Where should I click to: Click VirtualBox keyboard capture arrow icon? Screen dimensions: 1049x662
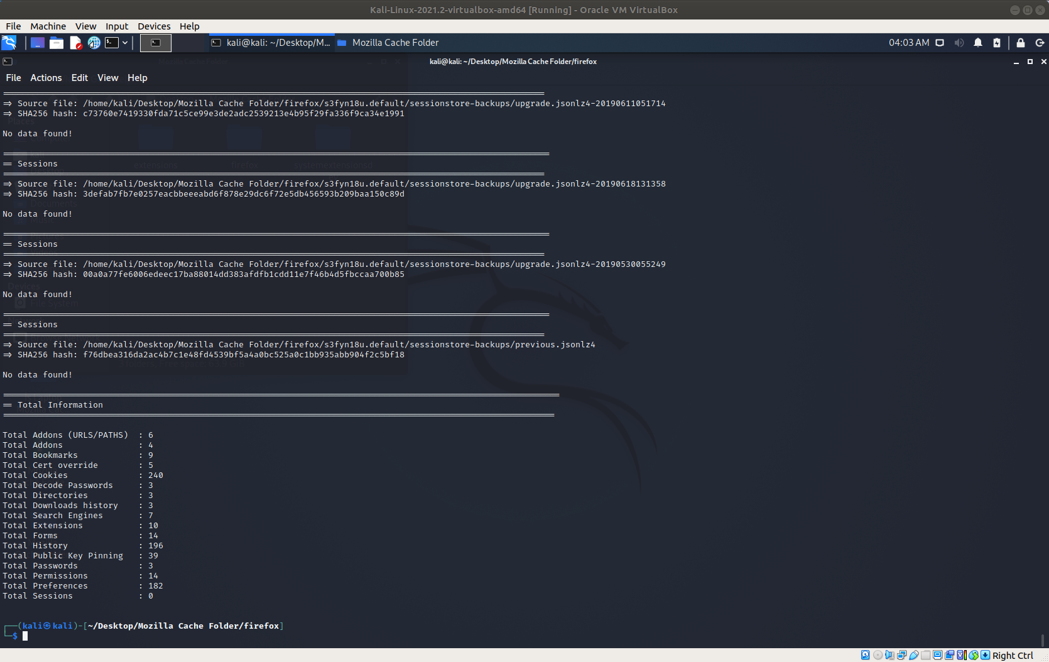(985, 655)
